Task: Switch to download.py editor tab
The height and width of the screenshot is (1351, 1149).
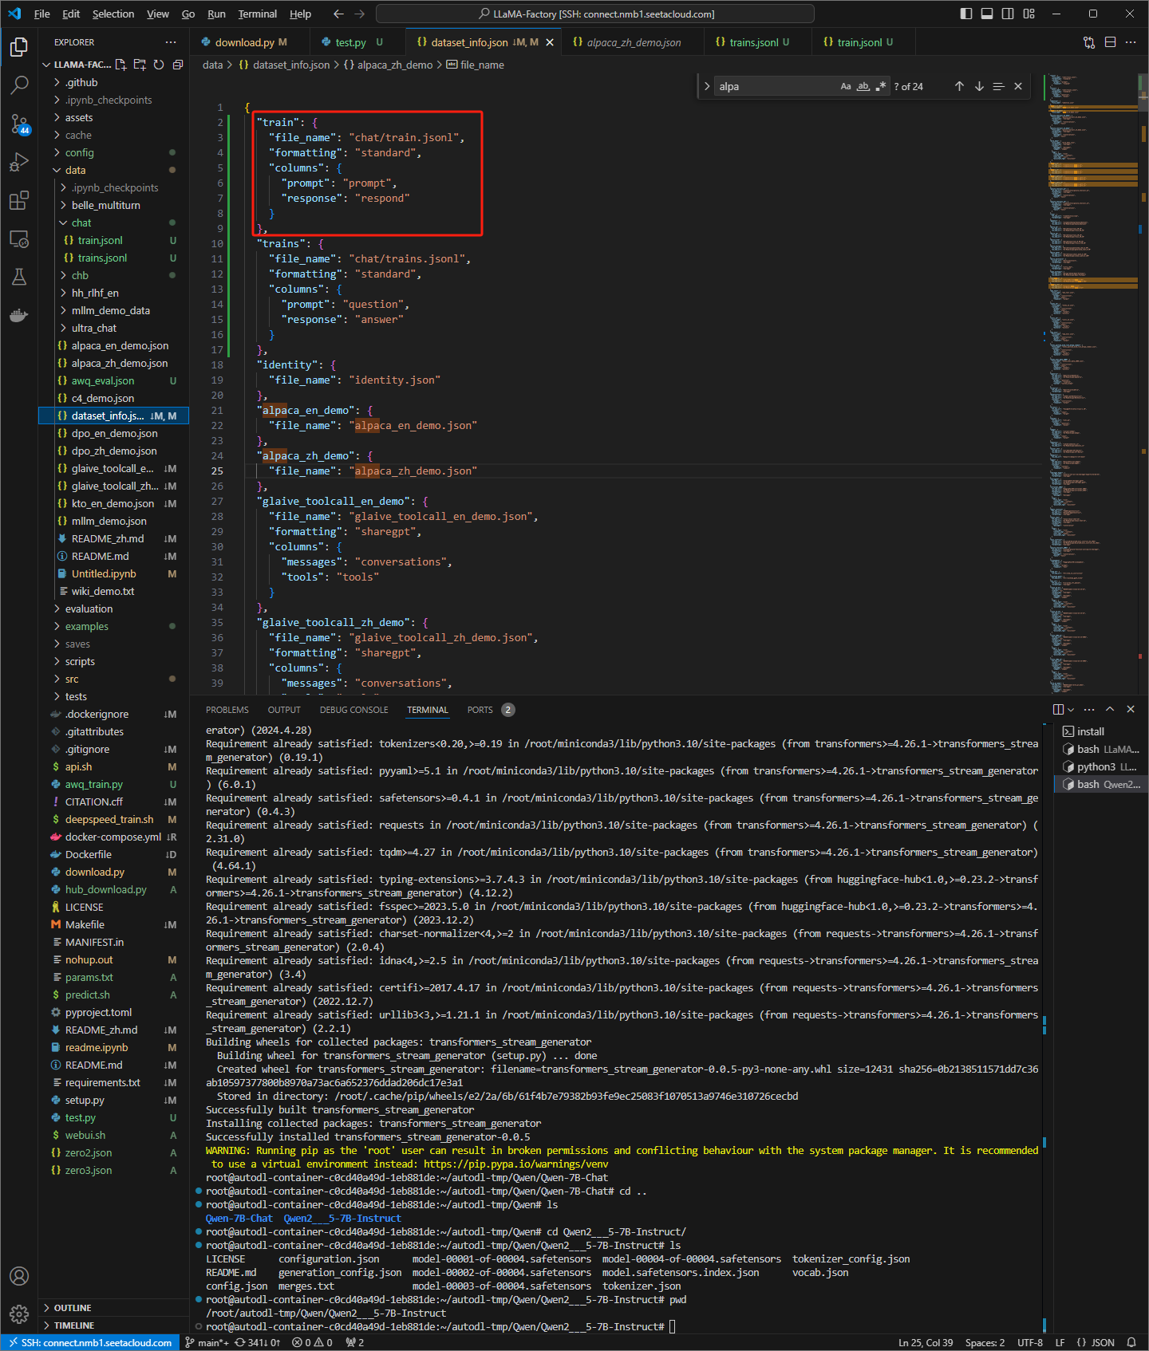Action: click(244, 42)
